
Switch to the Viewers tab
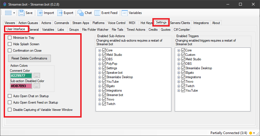10,23
